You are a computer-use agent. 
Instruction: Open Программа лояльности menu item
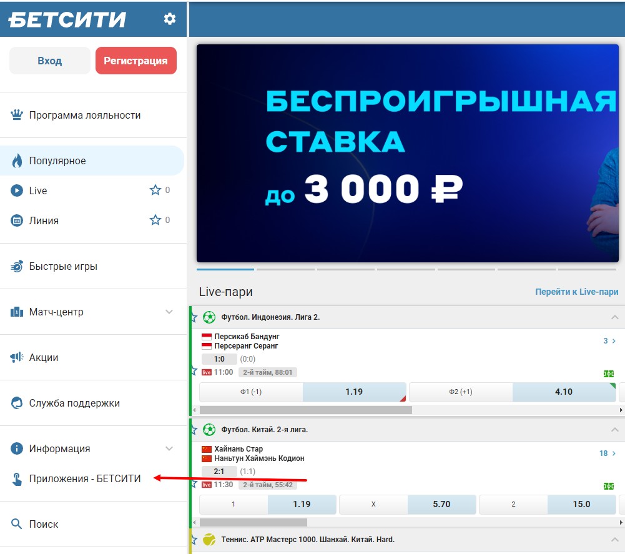tap(93, 115)
